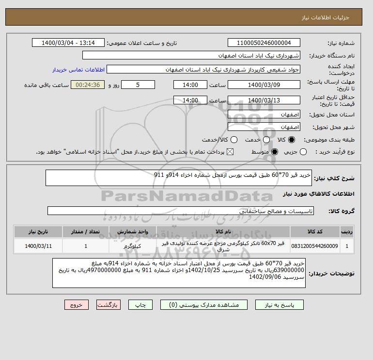373x360 pixels.
Task: Select the کالا/خدمت radio button
Action: pos(234,140)
